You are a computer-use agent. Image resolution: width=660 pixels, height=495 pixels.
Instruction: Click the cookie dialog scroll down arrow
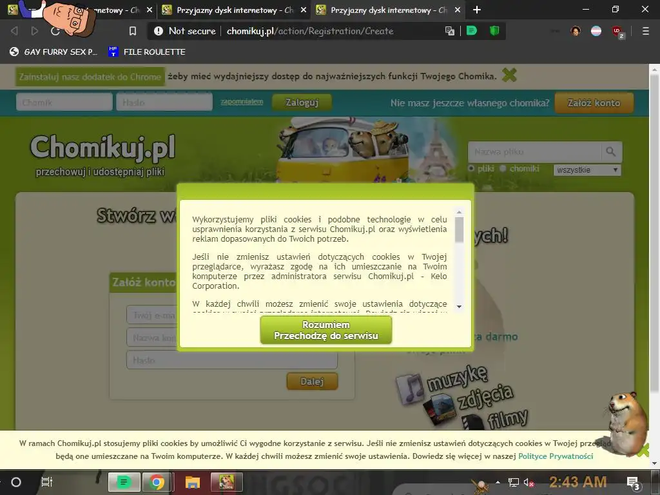(x=459, y=306)
